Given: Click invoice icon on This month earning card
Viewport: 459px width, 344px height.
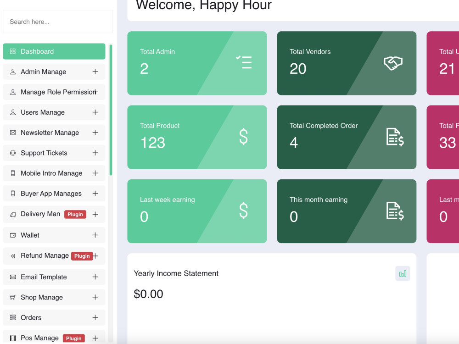Looking at the screenshot, I should click(x=395, y=211).
